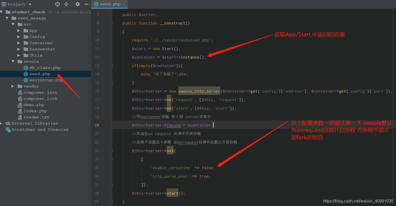
Task: Collapse the send_mssage folder
Action: click(x=7, y=18)
